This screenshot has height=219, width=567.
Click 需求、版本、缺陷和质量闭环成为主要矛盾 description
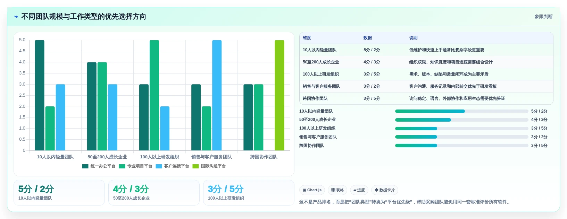click(449, 75)
